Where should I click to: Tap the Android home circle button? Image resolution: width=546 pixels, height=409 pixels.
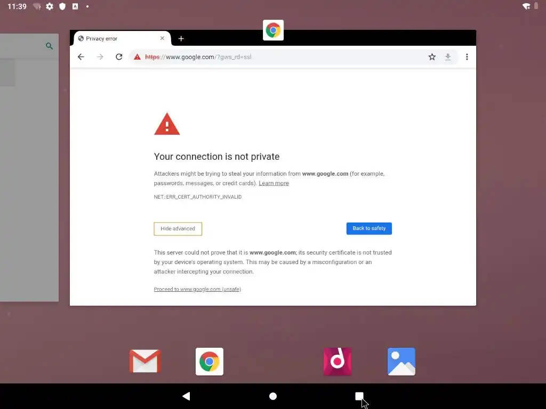[273, 396]
